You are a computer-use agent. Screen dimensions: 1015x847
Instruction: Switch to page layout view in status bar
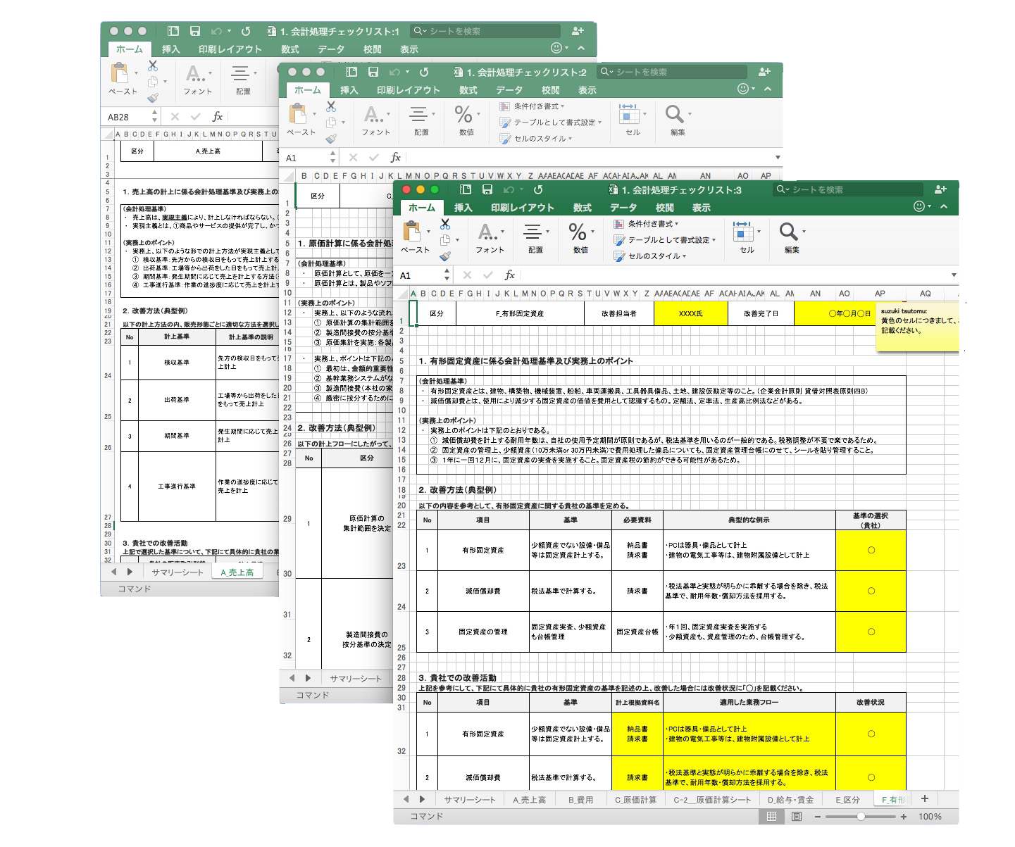pyautogui.click(x=796, y=817)
